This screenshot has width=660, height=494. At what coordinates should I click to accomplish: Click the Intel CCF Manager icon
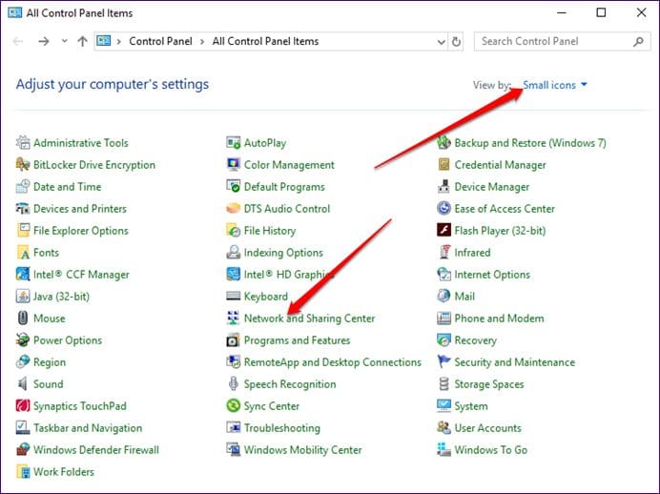point(23,275)
